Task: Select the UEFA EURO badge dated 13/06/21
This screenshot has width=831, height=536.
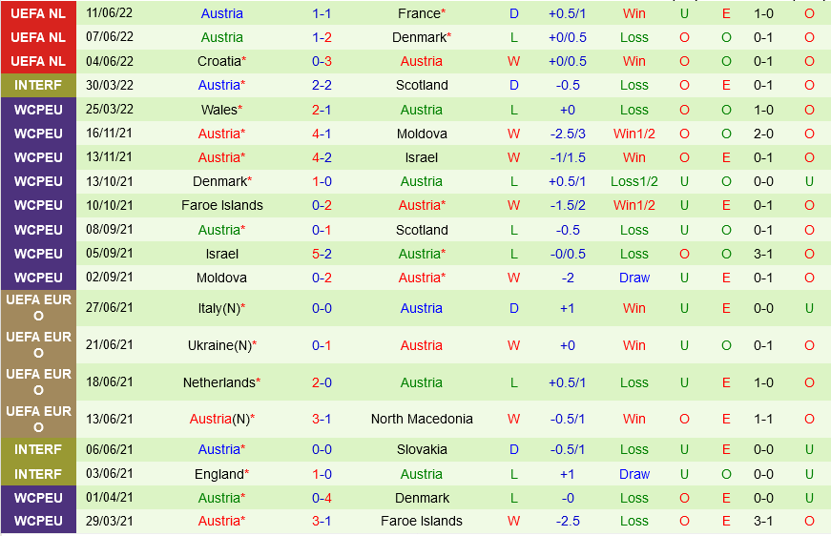Action: click(38, 419)
